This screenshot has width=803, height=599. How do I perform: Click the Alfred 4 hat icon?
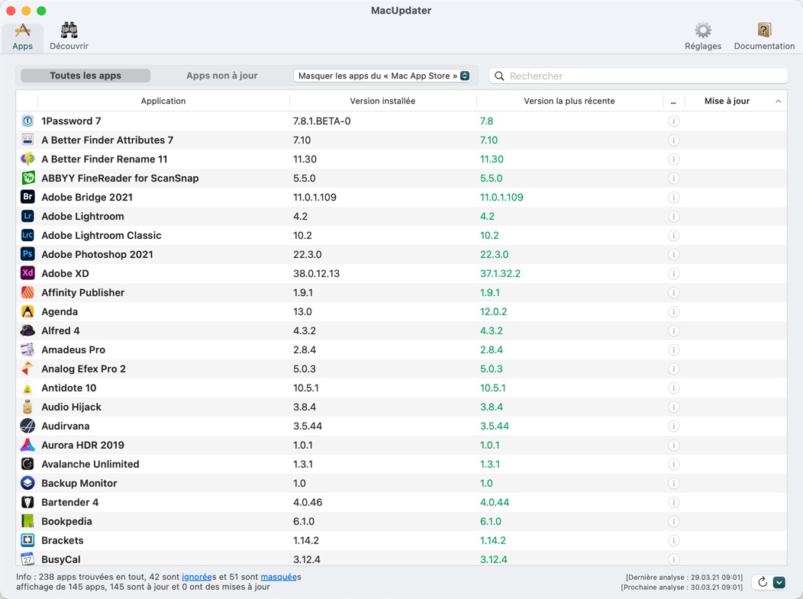pyautogui.click(x=27, y=330)
